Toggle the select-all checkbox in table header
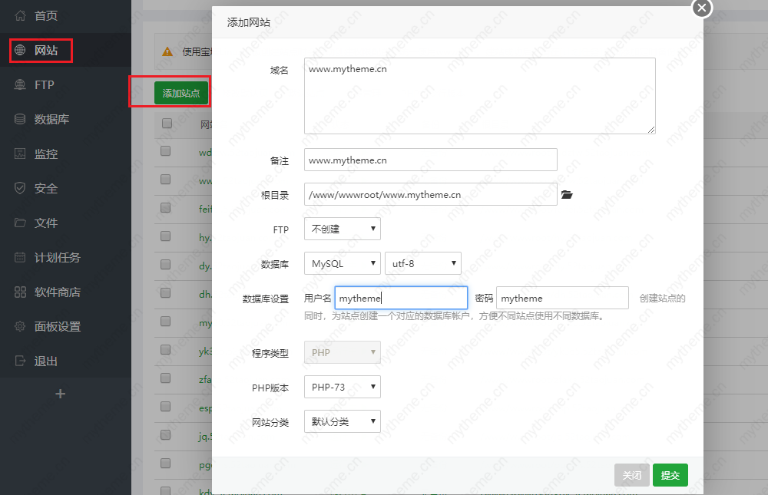This screenshot has width=768, height=495. coord(166,124)
